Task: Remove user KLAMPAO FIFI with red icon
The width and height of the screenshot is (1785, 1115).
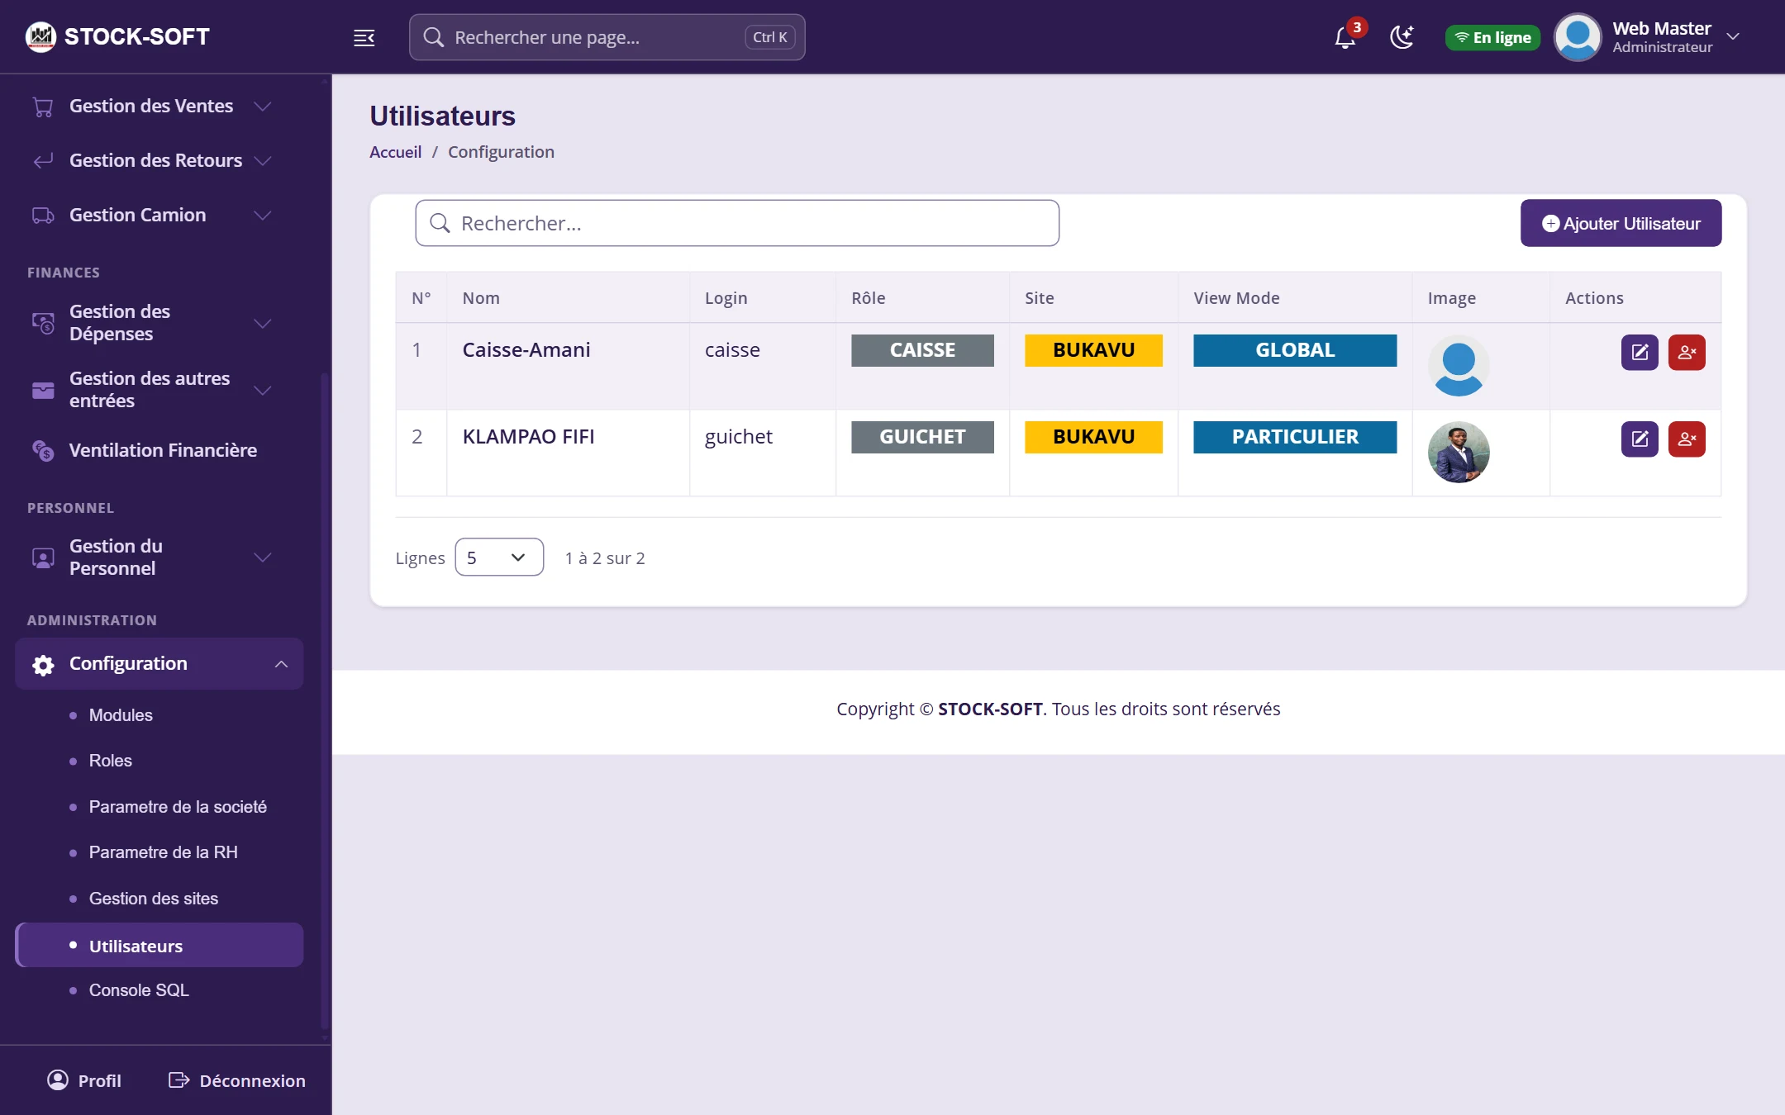Action: pos(1687,439)
